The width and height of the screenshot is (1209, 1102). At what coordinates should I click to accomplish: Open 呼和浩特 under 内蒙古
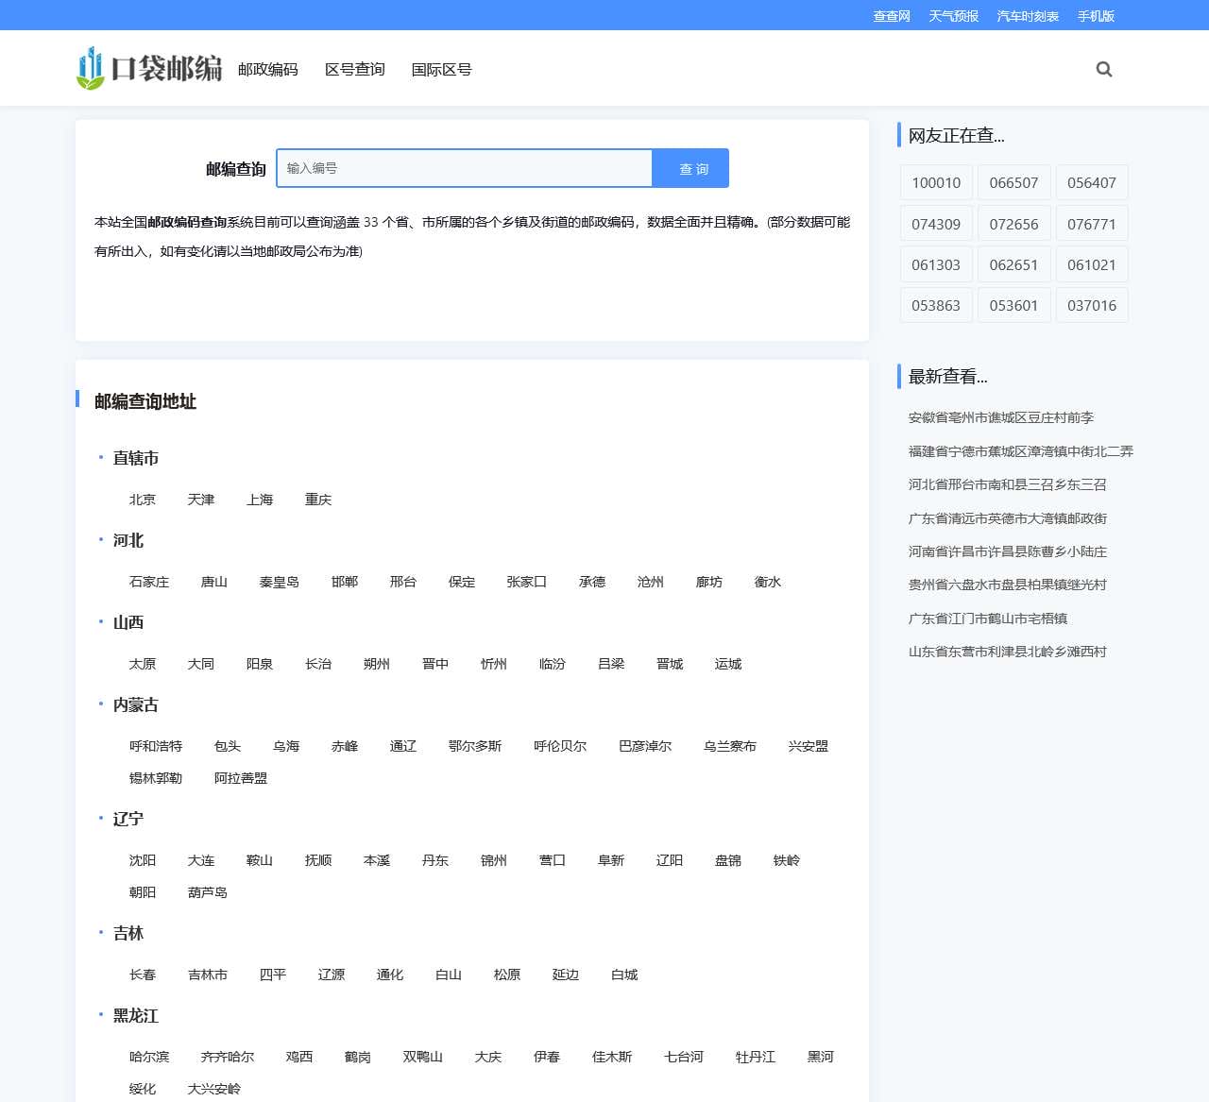(154, 746)
